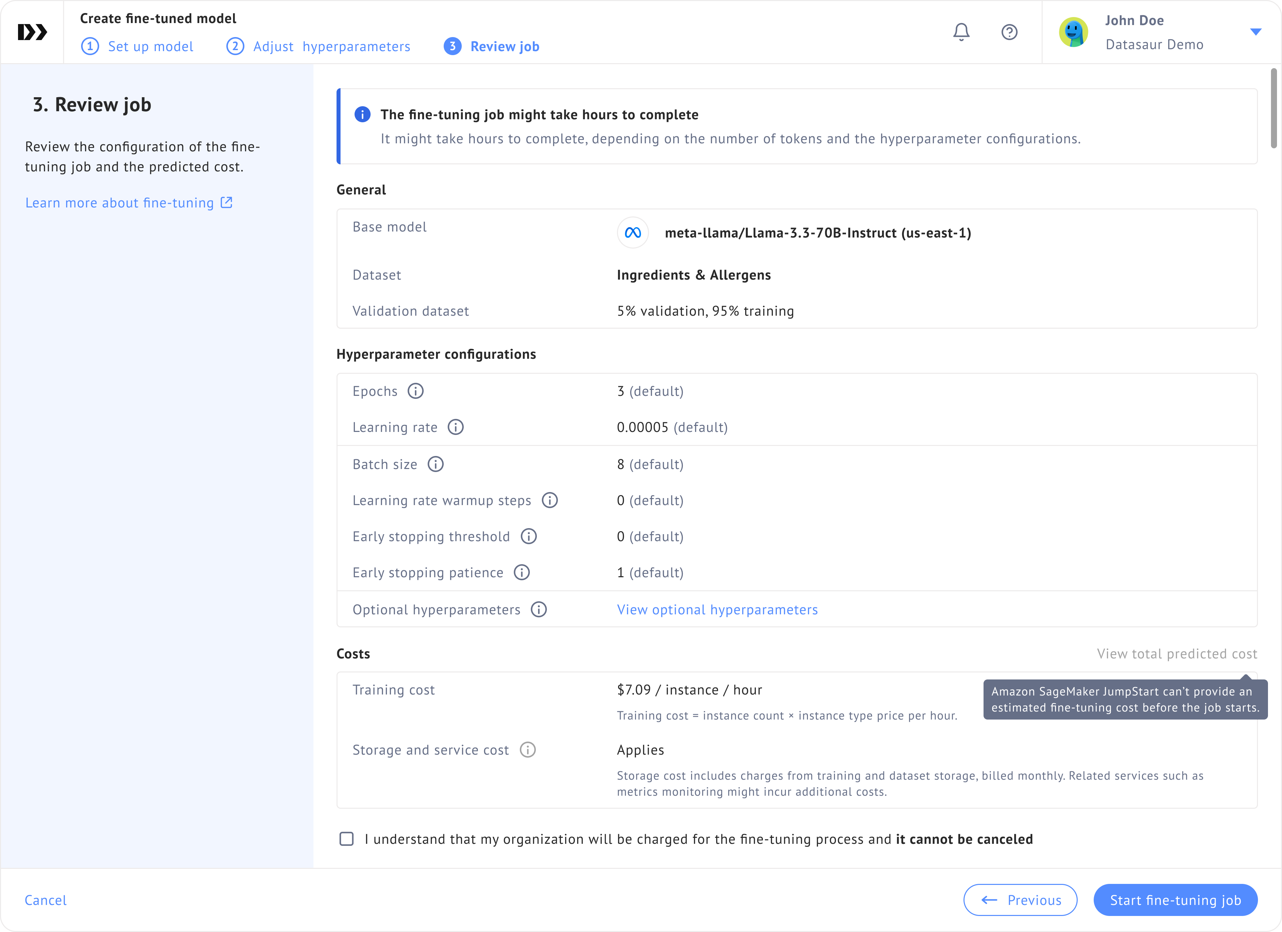This screenshot has height=932, width=1282.
Task: Click Optional hyperparameters info icon
Action: pos(539,610)
